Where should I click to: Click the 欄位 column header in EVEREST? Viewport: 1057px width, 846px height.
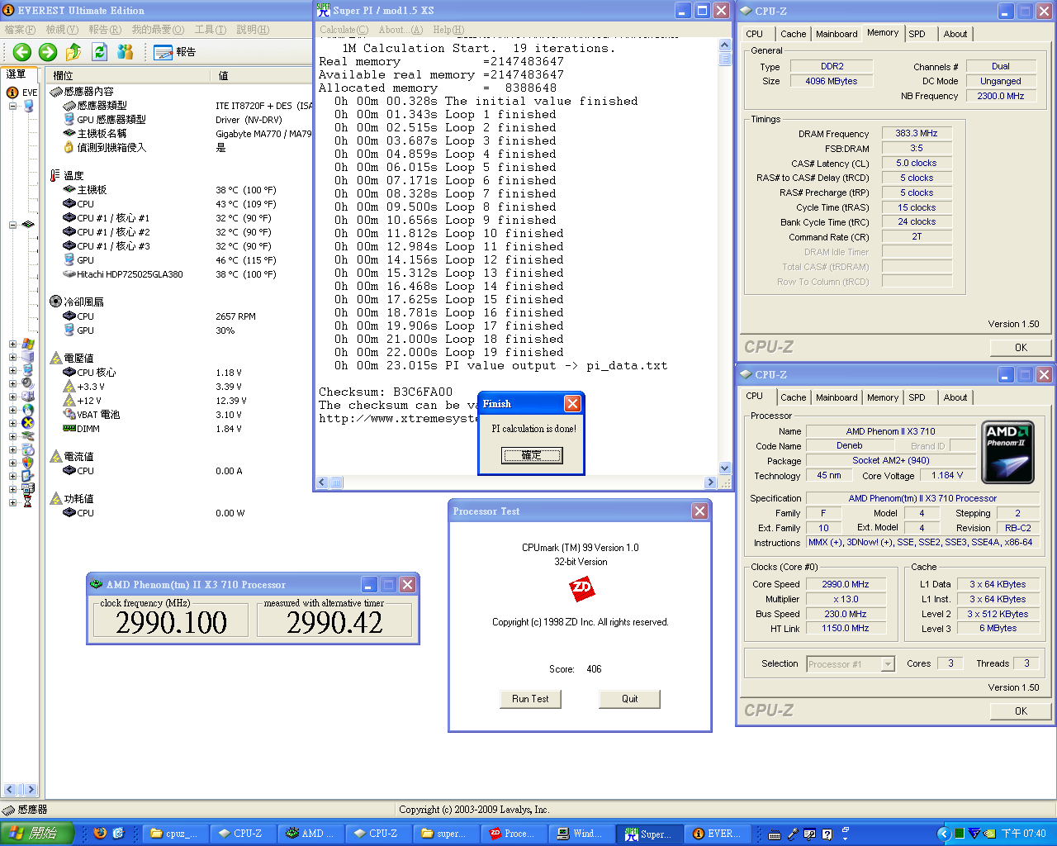[x=130, y=75]
